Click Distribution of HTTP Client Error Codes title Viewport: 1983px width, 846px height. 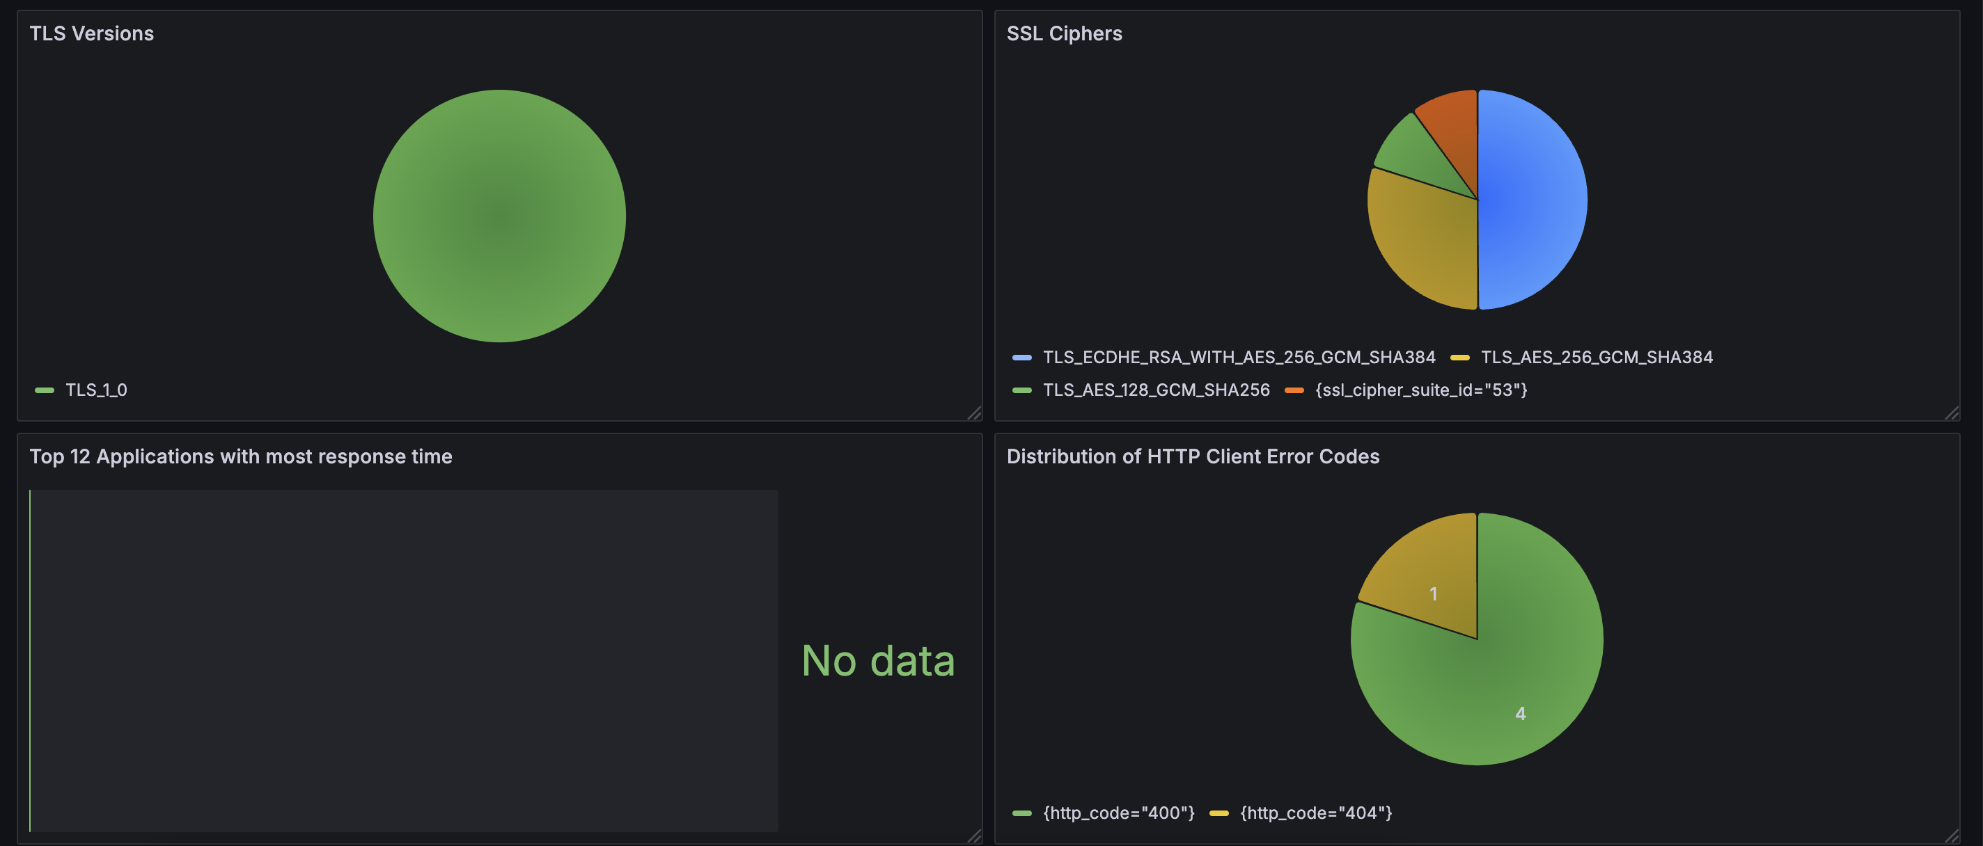point(1193,457)
